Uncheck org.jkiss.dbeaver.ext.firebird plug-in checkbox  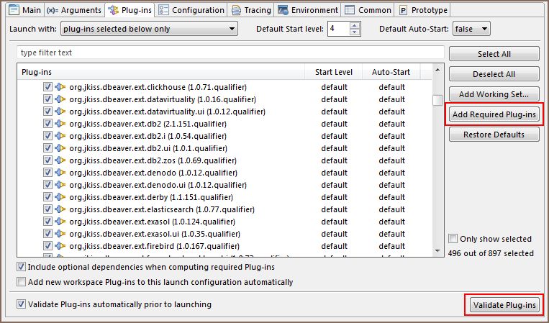pos(47,246)
